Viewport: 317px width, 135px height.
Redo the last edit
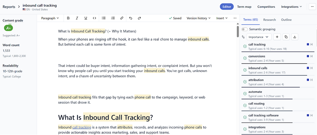139,18
